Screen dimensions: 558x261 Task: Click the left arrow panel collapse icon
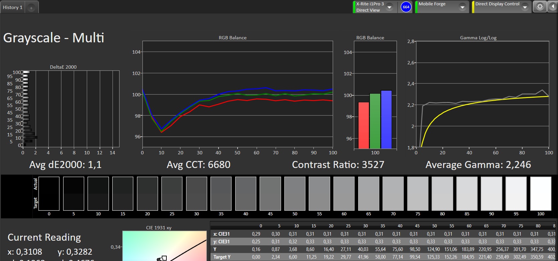pos(552,7)
